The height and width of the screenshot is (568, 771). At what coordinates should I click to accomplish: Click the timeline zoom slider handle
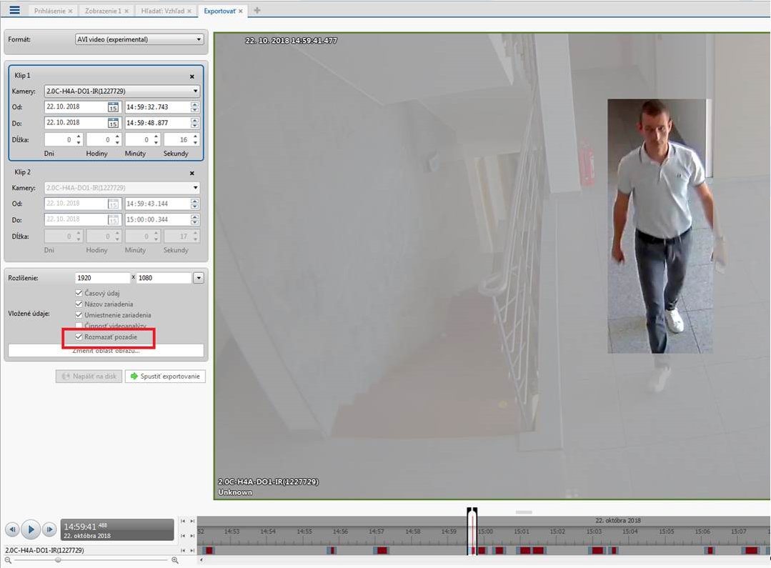(x=58, y=560)
